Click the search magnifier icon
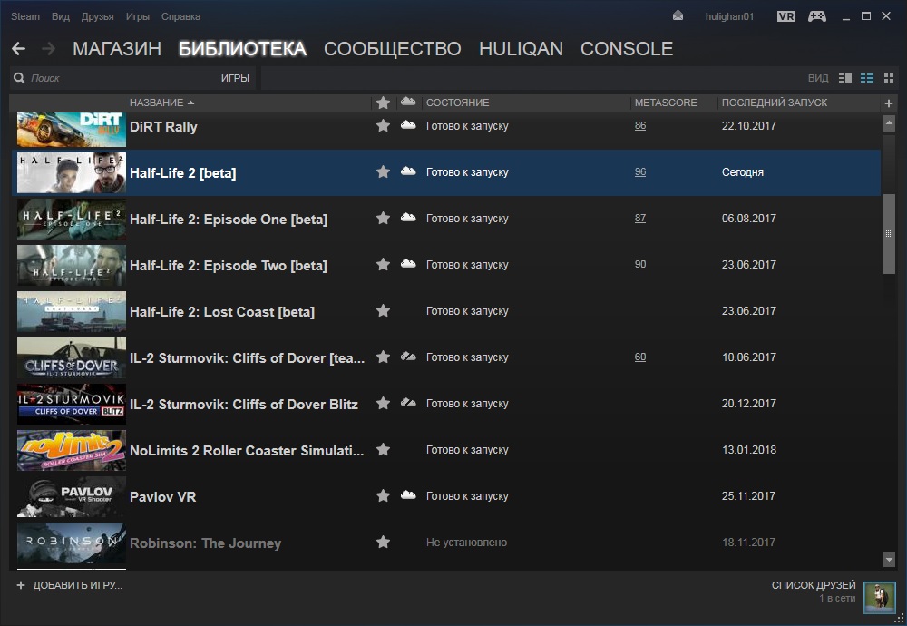 click(x=19, y=78)
